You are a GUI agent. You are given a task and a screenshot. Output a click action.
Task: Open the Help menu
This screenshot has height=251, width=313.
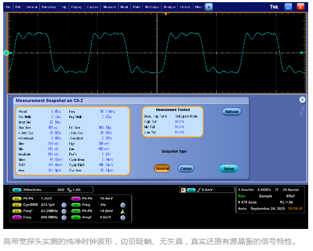coord(199,7)
